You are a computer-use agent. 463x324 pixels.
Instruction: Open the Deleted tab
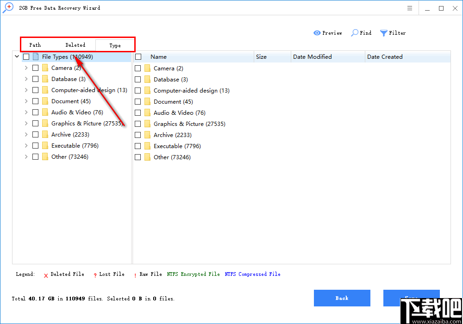[x=75, y=45]
